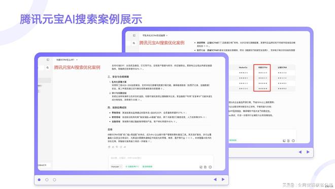Click the 企微SCRM column header in table
The image size is (335, 189).
(282, 68)
